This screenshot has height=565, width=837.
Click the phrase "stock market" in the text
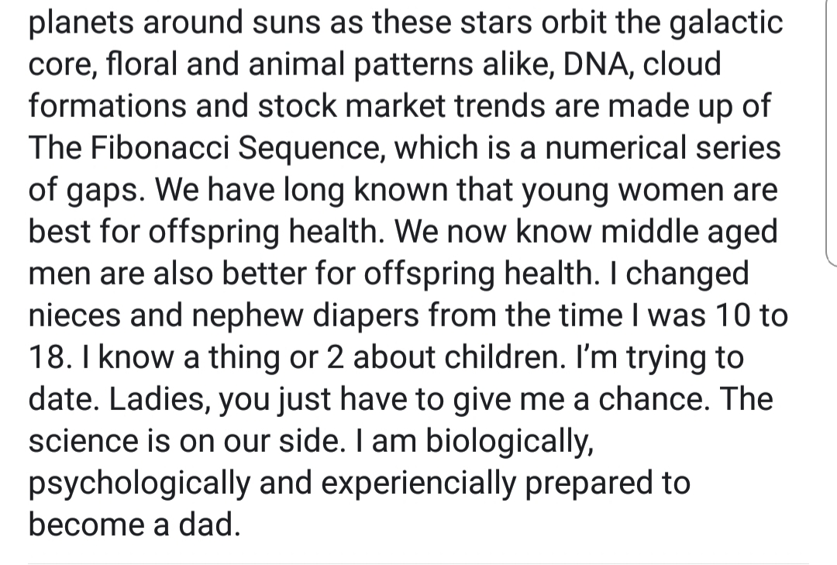pyautogui.click(x=351, y=105)
